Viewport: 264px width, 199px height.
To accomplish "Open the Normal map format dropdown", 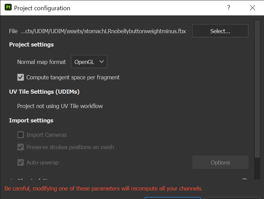I will [89, 62].
